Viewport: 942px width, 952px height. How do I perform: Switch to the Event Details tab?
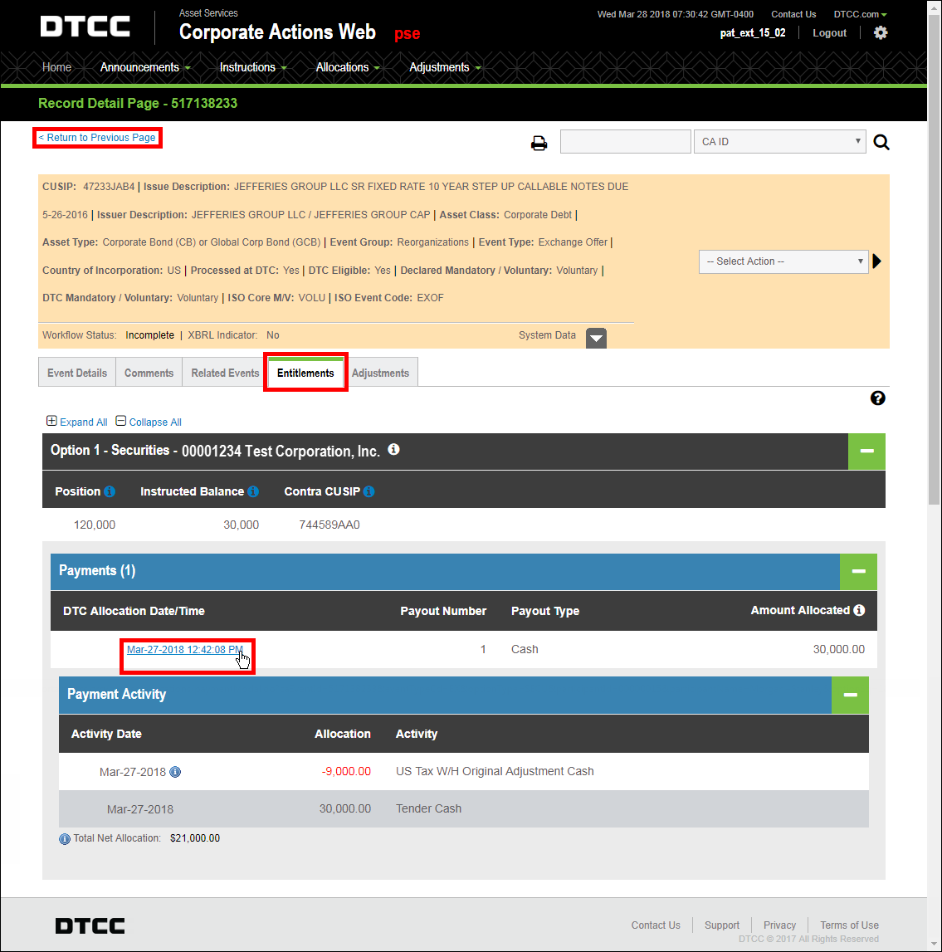tap(77, 373)
